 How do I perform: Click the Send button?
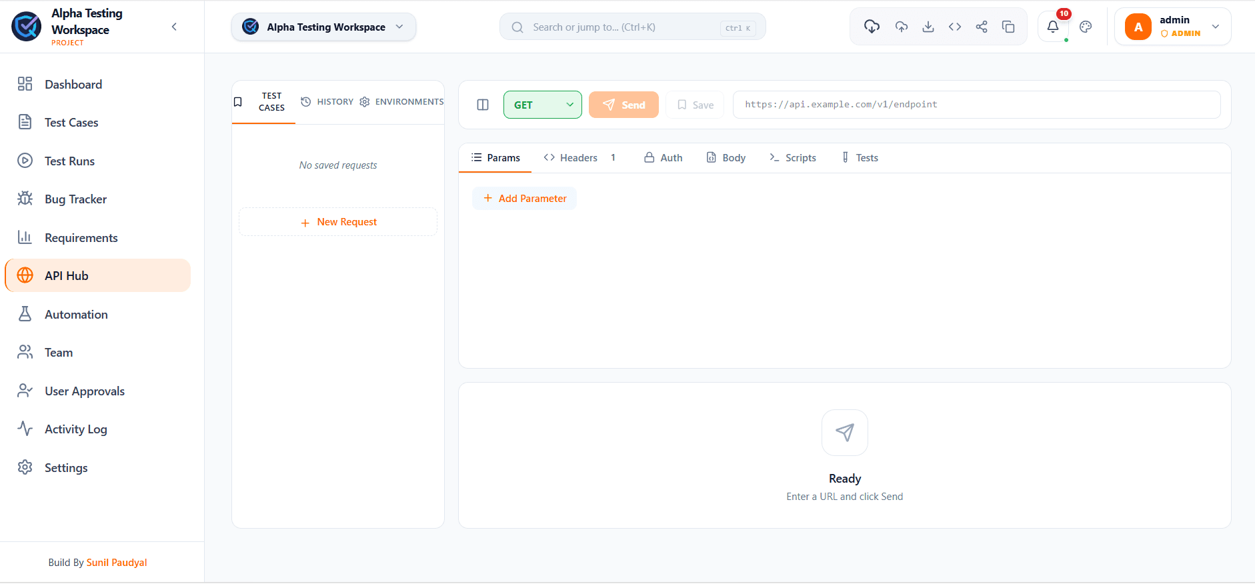[x=623, y=105]
